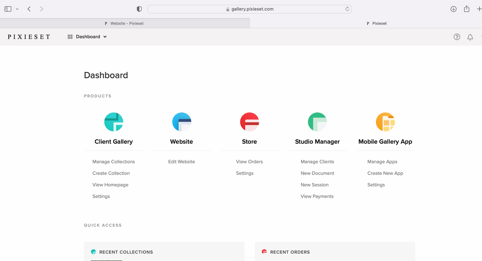Open the Mobile Gallery App icon
This screenshot has height=261, width=482.
point(385,122)
